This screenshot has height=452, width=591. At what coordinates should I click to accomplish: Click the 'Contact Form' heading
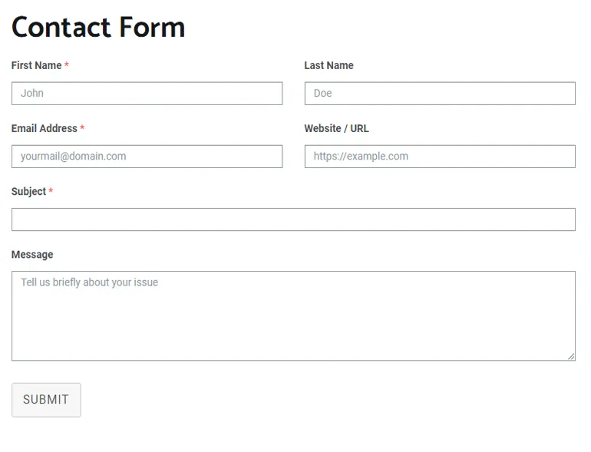click(98, 28)
